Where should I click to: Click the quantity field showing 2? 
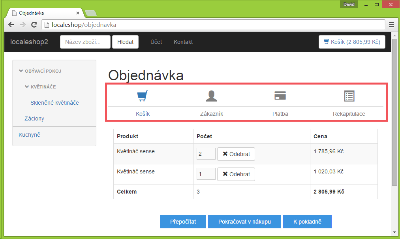click(206, 154)
